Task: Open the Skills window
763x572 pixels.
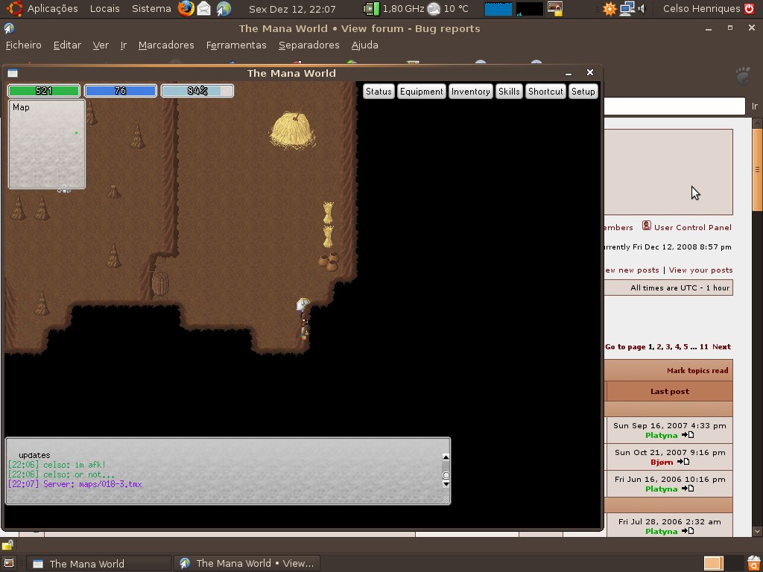Action: 509,92
